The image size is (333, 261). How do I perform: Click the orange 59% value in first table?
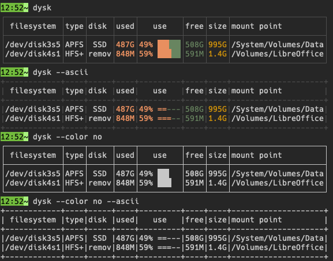(x=146, y=54)
